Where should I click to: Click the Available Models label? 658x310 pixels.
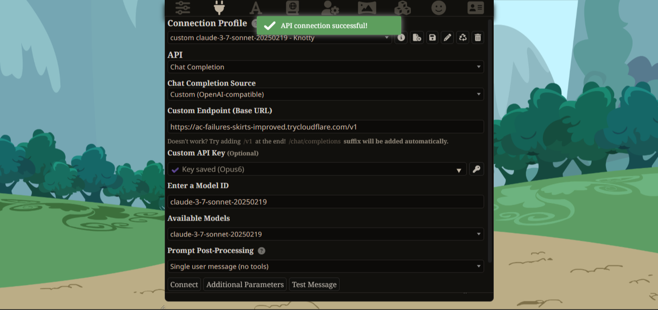[198, 218]
